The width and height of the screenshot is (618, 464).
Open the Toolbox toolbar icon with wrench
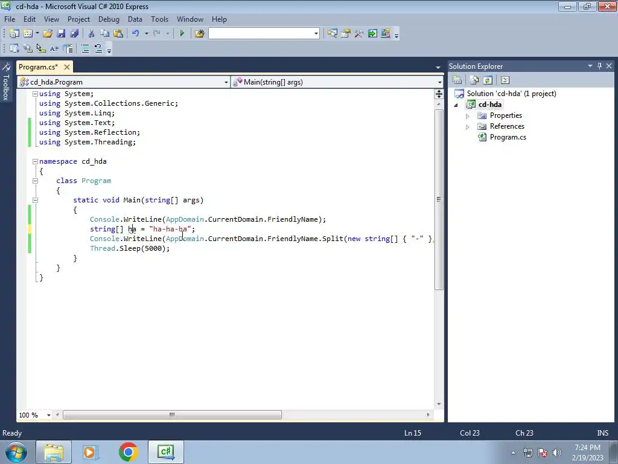(358, 34)
